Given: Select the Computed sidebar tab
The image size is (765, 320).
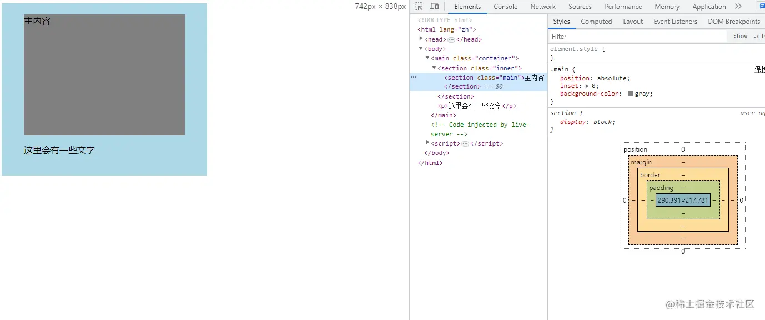Looking at the screenshot, I should point(596,22).
